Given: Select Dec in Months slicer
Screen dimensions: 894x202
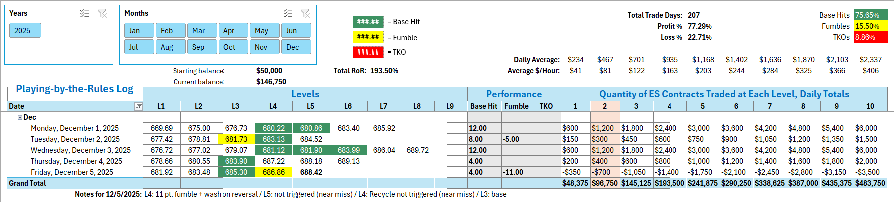Looking at the screenshot, I should pyautogui.click(x=296, y=47).
